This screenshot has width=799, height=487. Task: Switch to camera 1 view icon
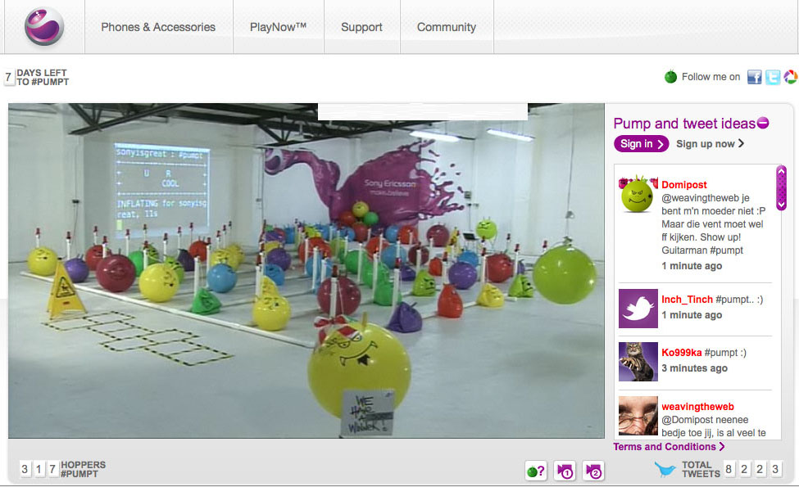tap(565, 471)
